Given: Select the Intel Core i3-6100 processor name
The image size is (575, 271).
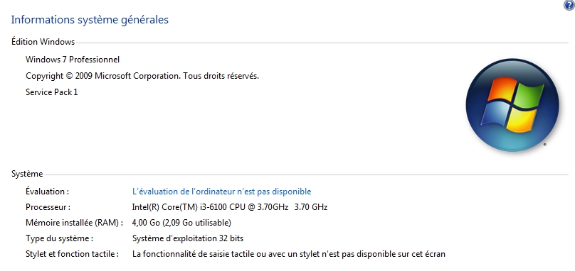Looking at the screenshot, I should point(210,207).
